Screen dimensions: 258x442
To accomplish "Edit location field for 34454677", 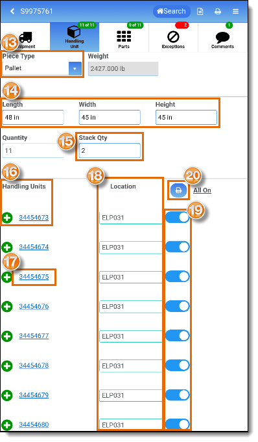I will tap(131, 336).
